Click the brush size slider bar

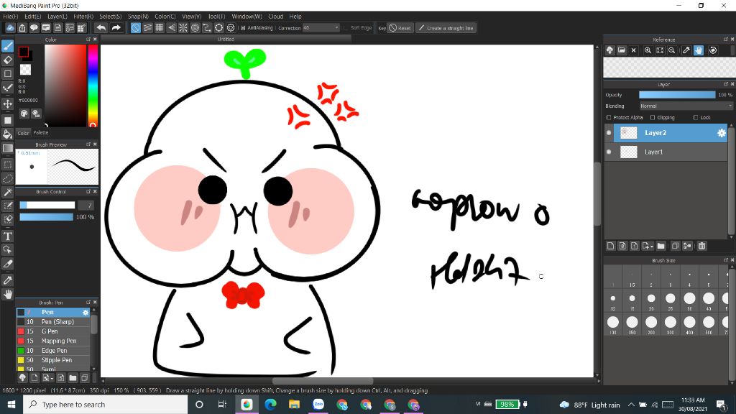point(47,205)
